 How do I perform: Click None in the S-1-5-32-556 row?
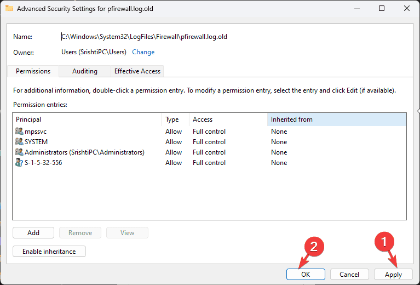pyautogui.click(x=279, y=162)
